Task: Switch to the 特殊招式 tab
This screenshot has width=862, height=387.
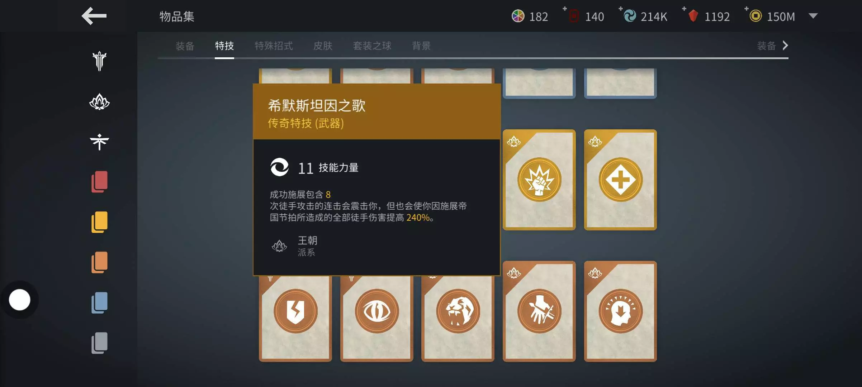Action: [274, 46]
